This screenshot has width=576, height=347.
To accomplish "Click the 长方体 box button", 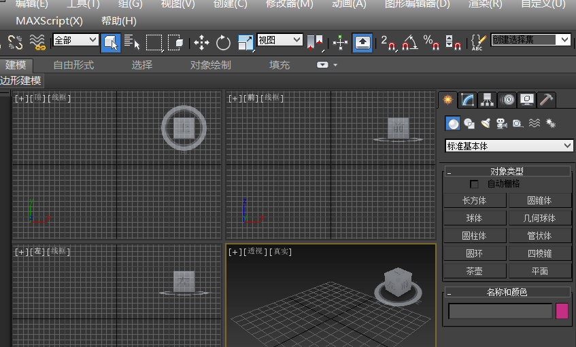I will click(475, 200).
